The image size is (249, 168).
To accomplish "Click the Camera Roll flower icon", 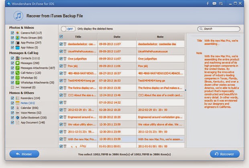I will coord(17,33).
